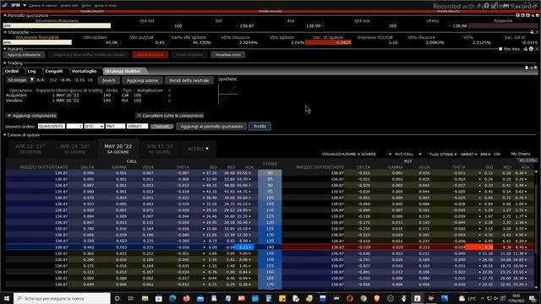
Task: Open the JPM title dropdown arrow
Action: pos(25,6)
